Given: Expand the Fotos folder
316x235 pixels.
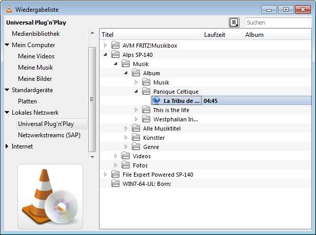Looking at the screenshot, I should 116,165.
